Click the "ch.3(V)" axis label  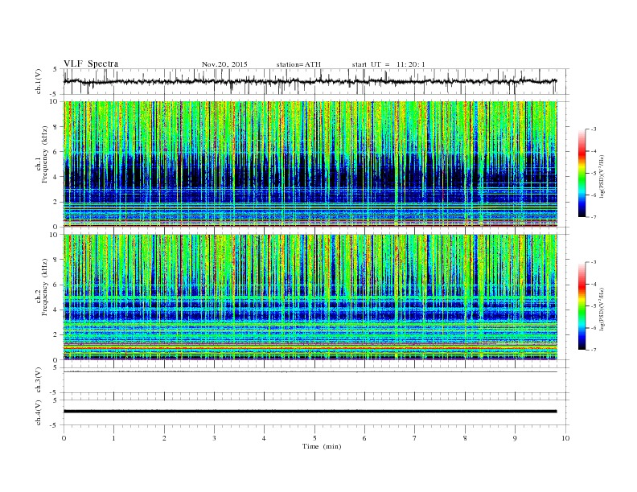click(39, 380)
